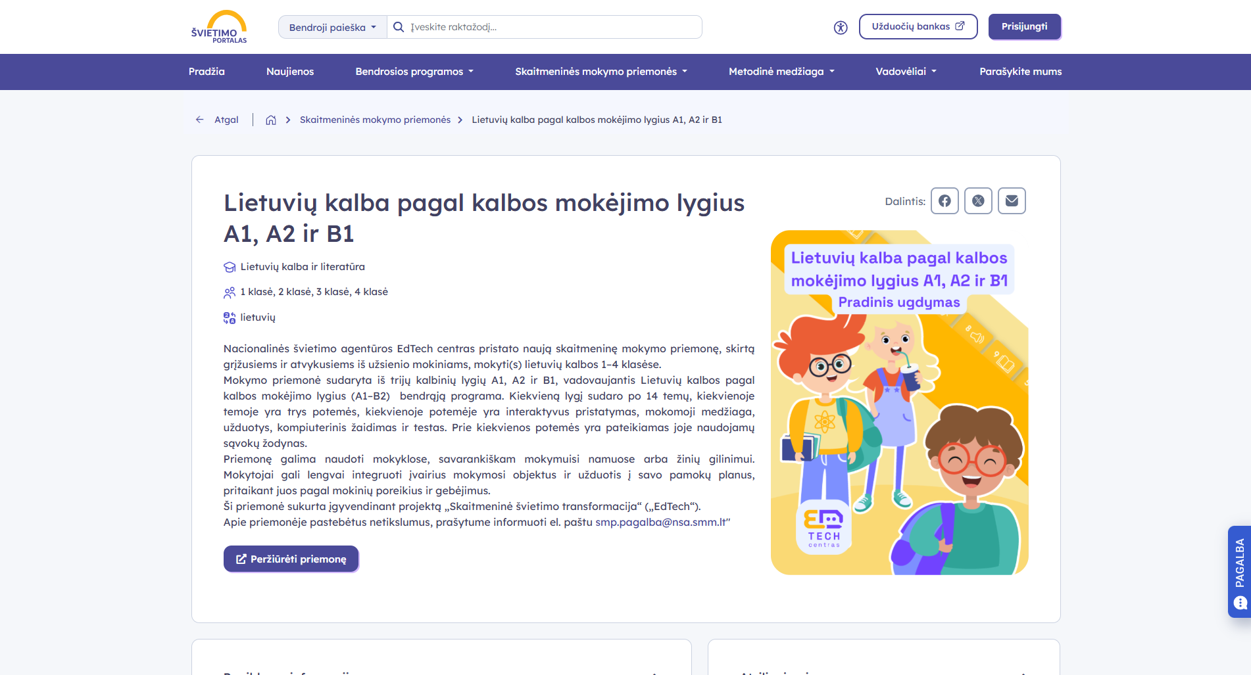
Task: Open the PAGALBA help chat widget
Action: [x=1239, y=572]
